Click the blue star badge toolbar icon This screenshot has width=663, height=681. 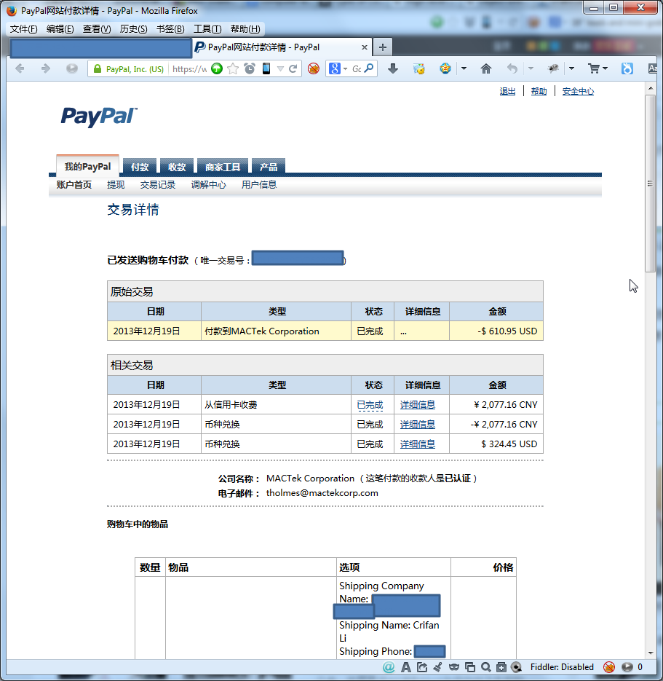tap(445, 68)
